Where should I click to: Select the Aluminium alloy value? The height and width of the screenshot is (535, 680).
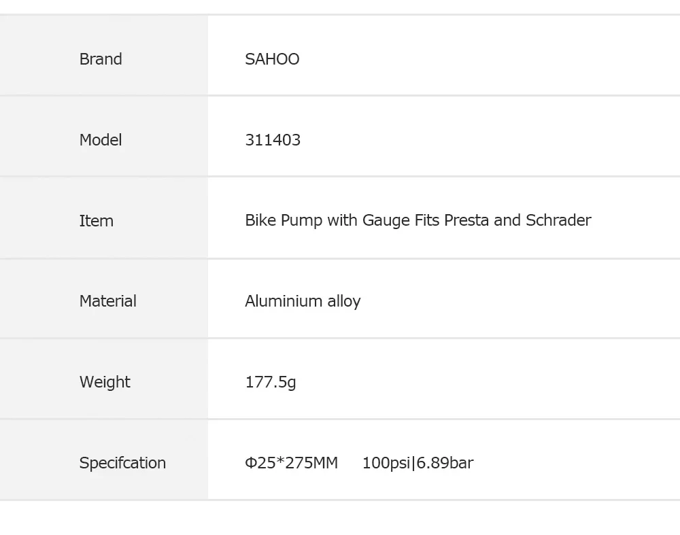tap(303, 301)
